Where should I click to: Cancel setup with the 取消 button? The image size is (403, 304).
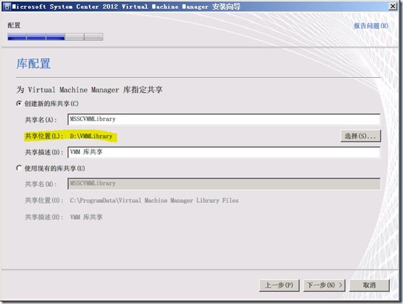(369, 285)
